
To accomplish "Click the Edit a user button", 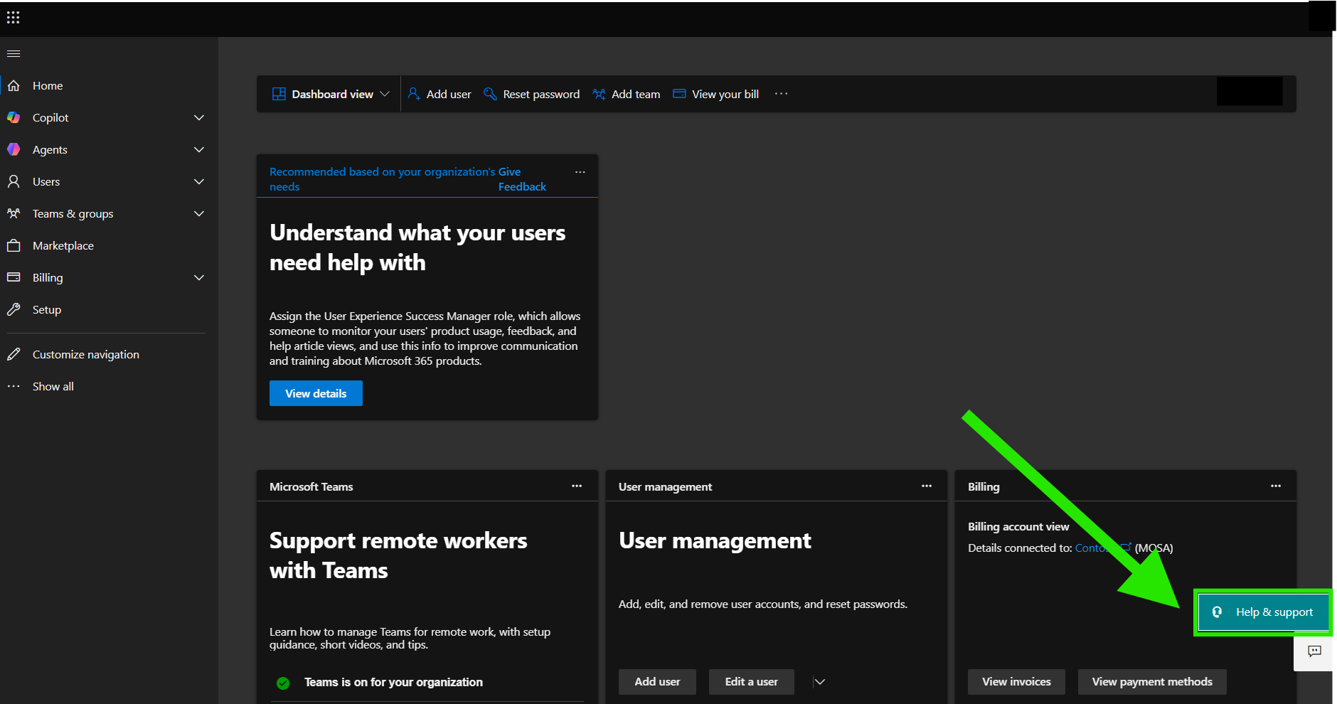I will point(751,682).
